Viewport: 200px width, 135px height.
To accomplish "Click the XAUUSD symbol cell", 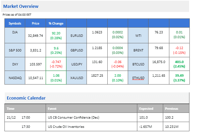I will click(x=77, y=78).
